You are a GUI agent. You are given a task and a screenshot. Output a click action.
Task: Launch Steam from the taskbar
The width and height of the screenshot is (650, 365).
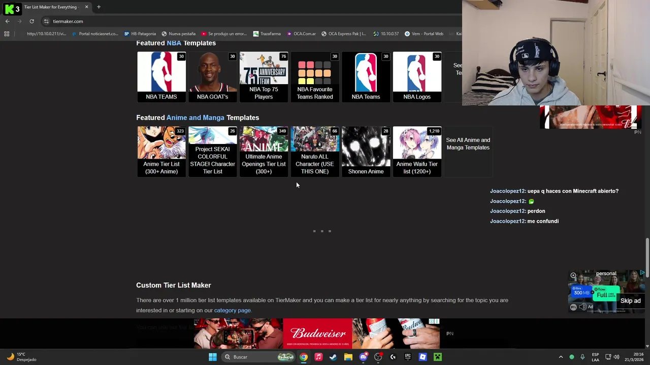[333, 357]
